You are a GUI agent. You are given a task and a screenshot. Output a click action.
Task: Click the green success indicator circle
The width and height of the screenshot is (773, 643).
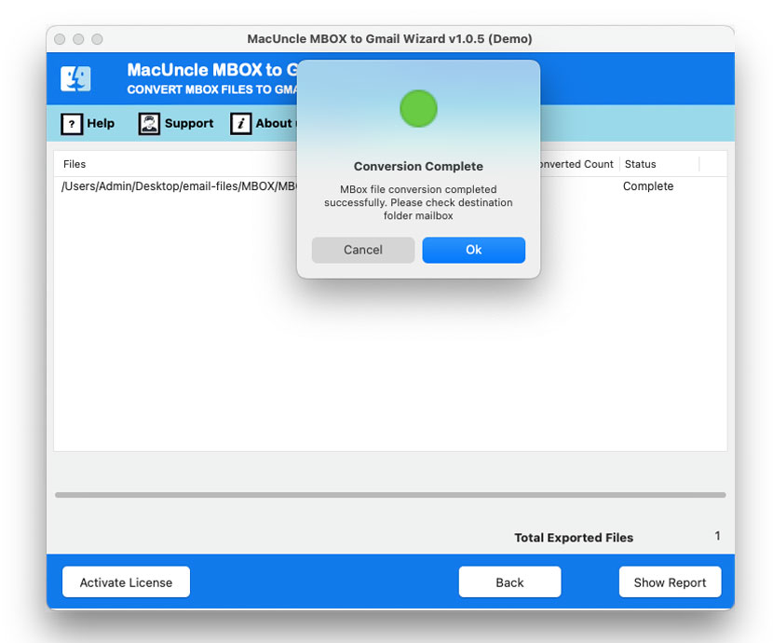[x=418, y=108]
